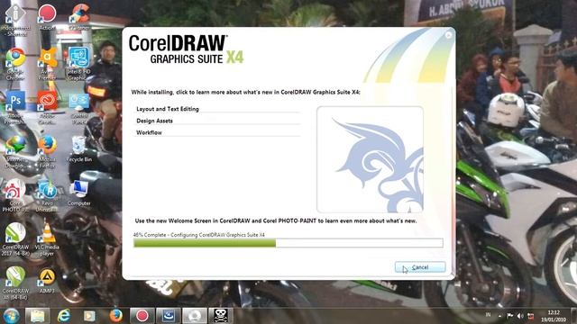Click the red tray icon beside the volume
The image size is (577, 324).
click(x=531, y=316)
